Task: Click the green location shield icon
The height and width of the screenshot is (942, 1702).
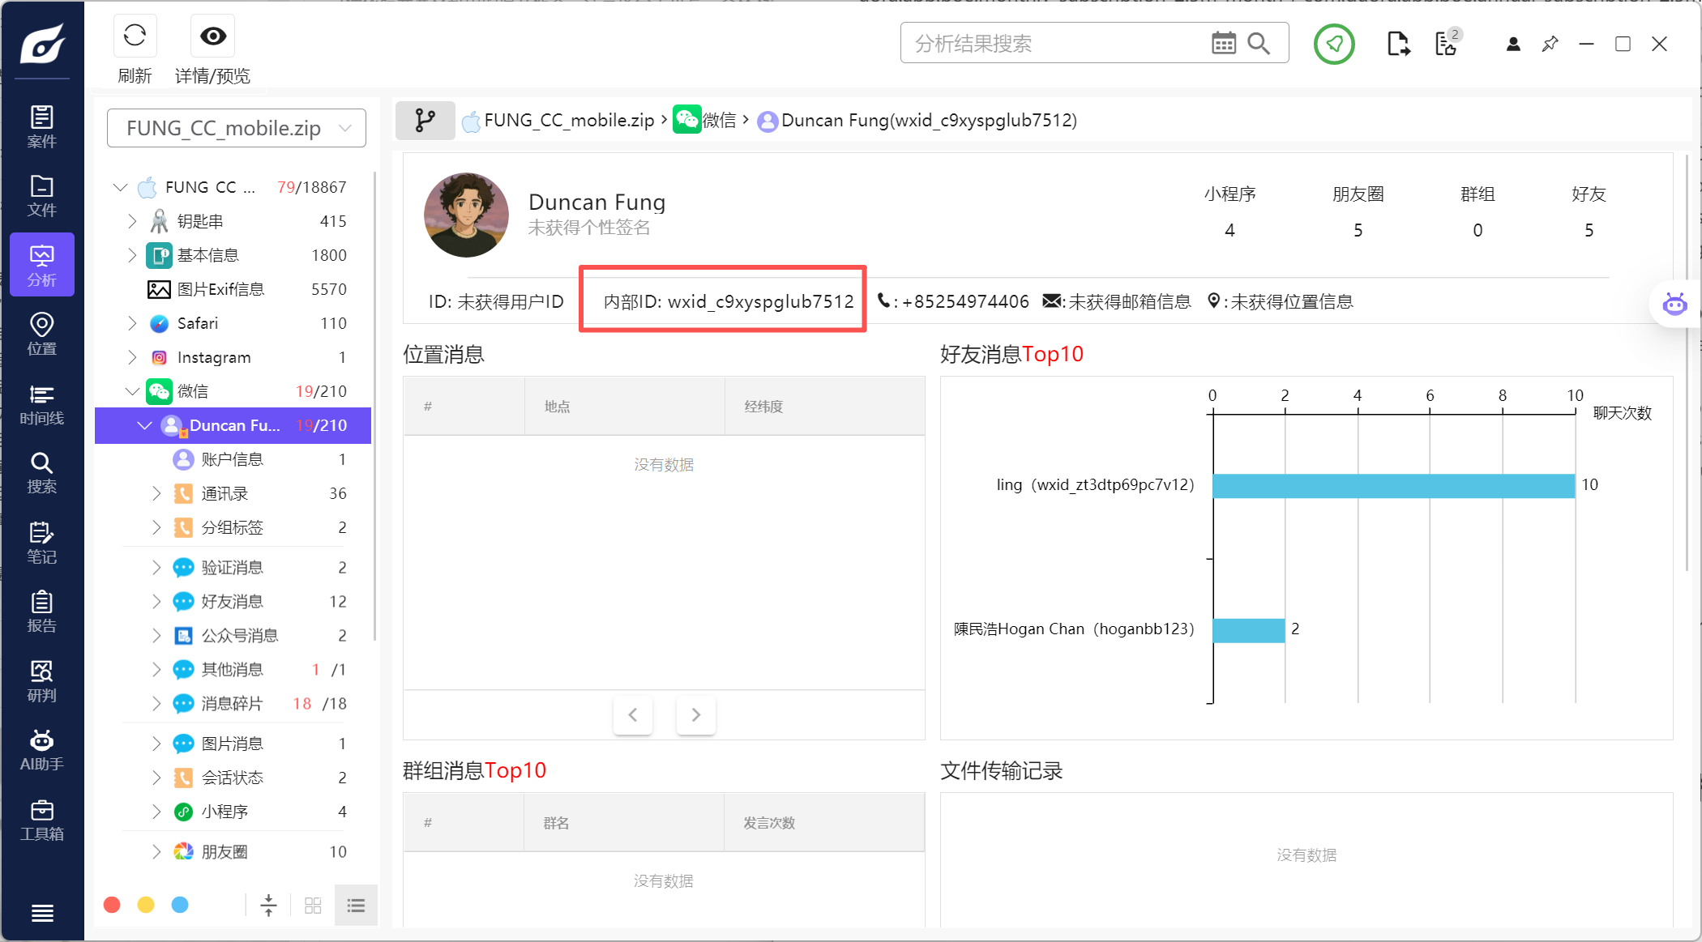Action: [1334, 44]
